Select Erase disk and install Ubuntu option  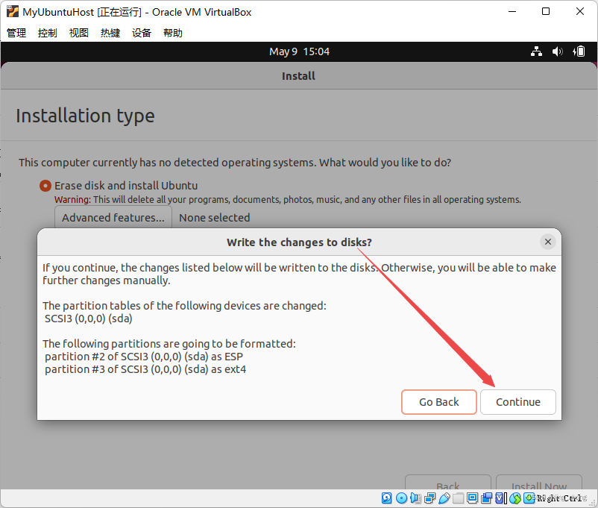pyautogui.click(x=119, y=186)
